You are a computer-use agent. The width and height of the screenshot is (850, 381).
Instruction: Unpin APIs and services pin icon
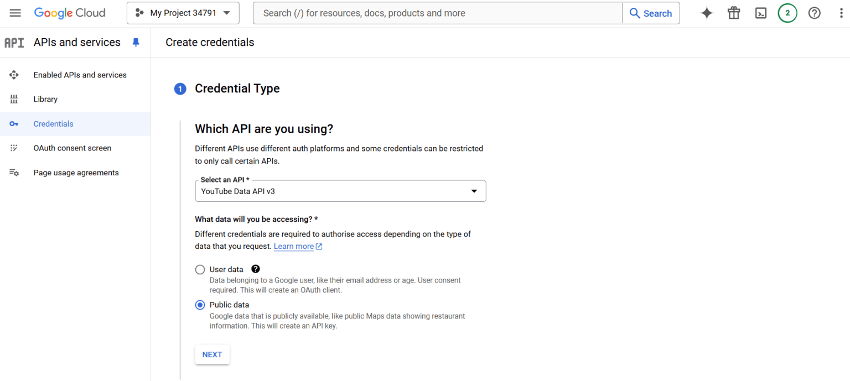(136, 43)
